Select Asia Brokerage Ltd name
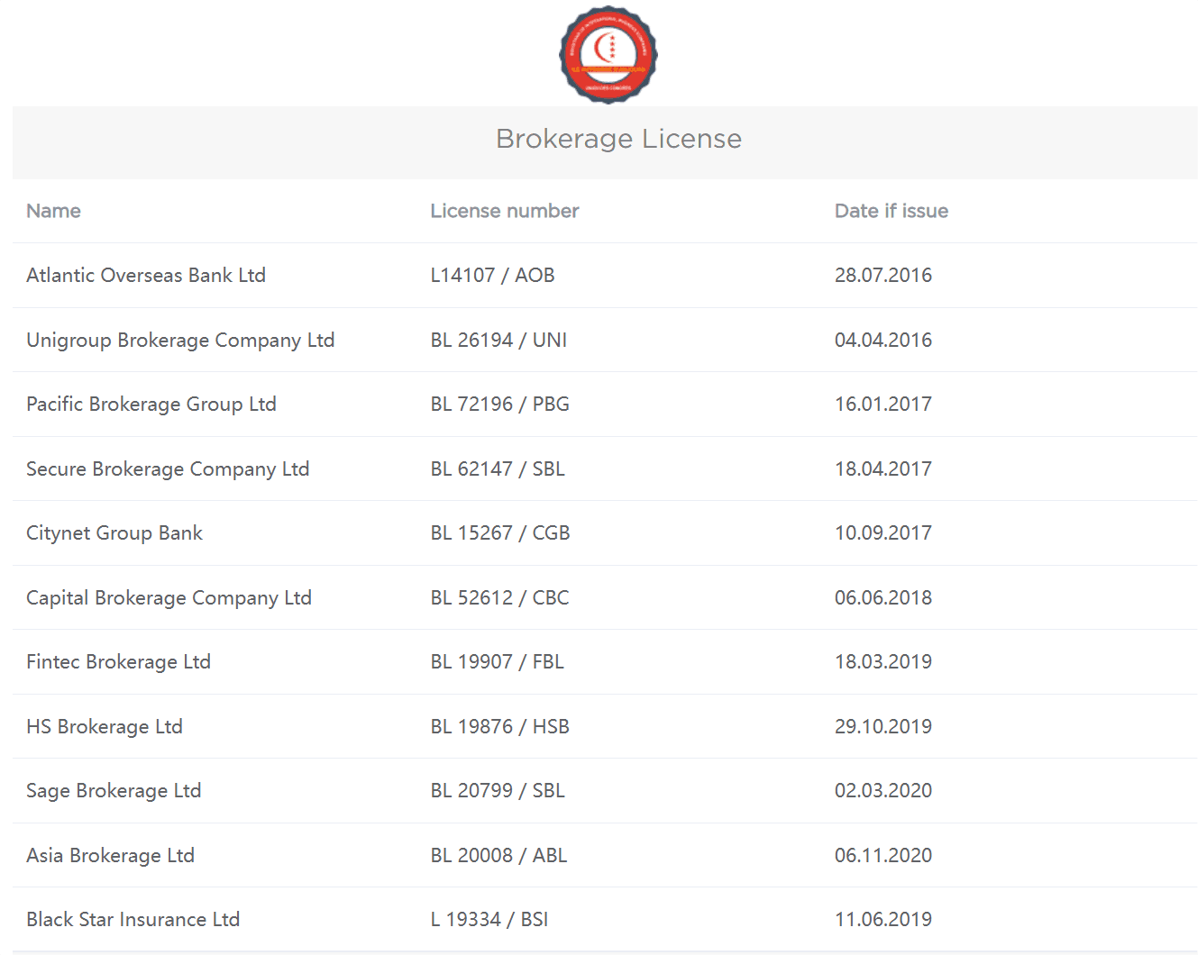Screen dimensions: 1198x955 tap(110, 856)
